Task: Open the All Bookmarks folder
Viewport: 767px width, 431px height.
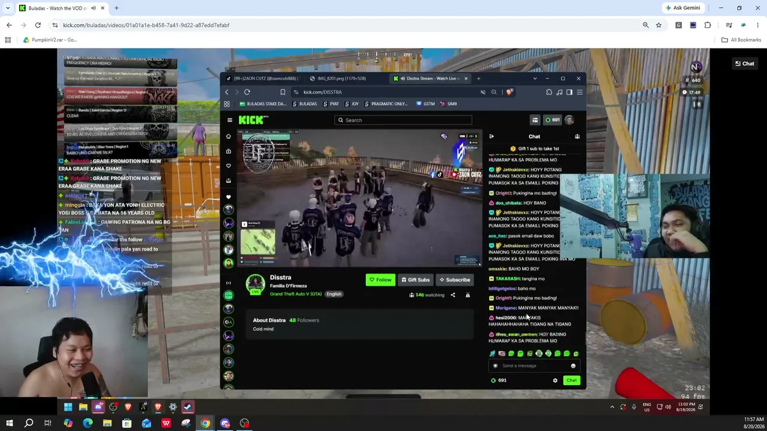Action: (x=741, y=40)
